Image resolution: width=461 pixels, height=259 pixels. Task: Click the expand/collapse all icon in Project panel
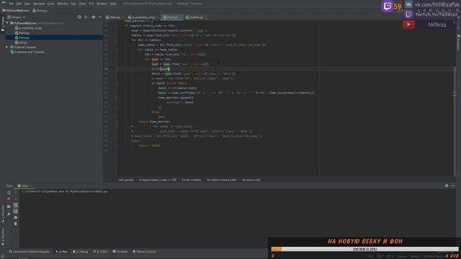86,17
